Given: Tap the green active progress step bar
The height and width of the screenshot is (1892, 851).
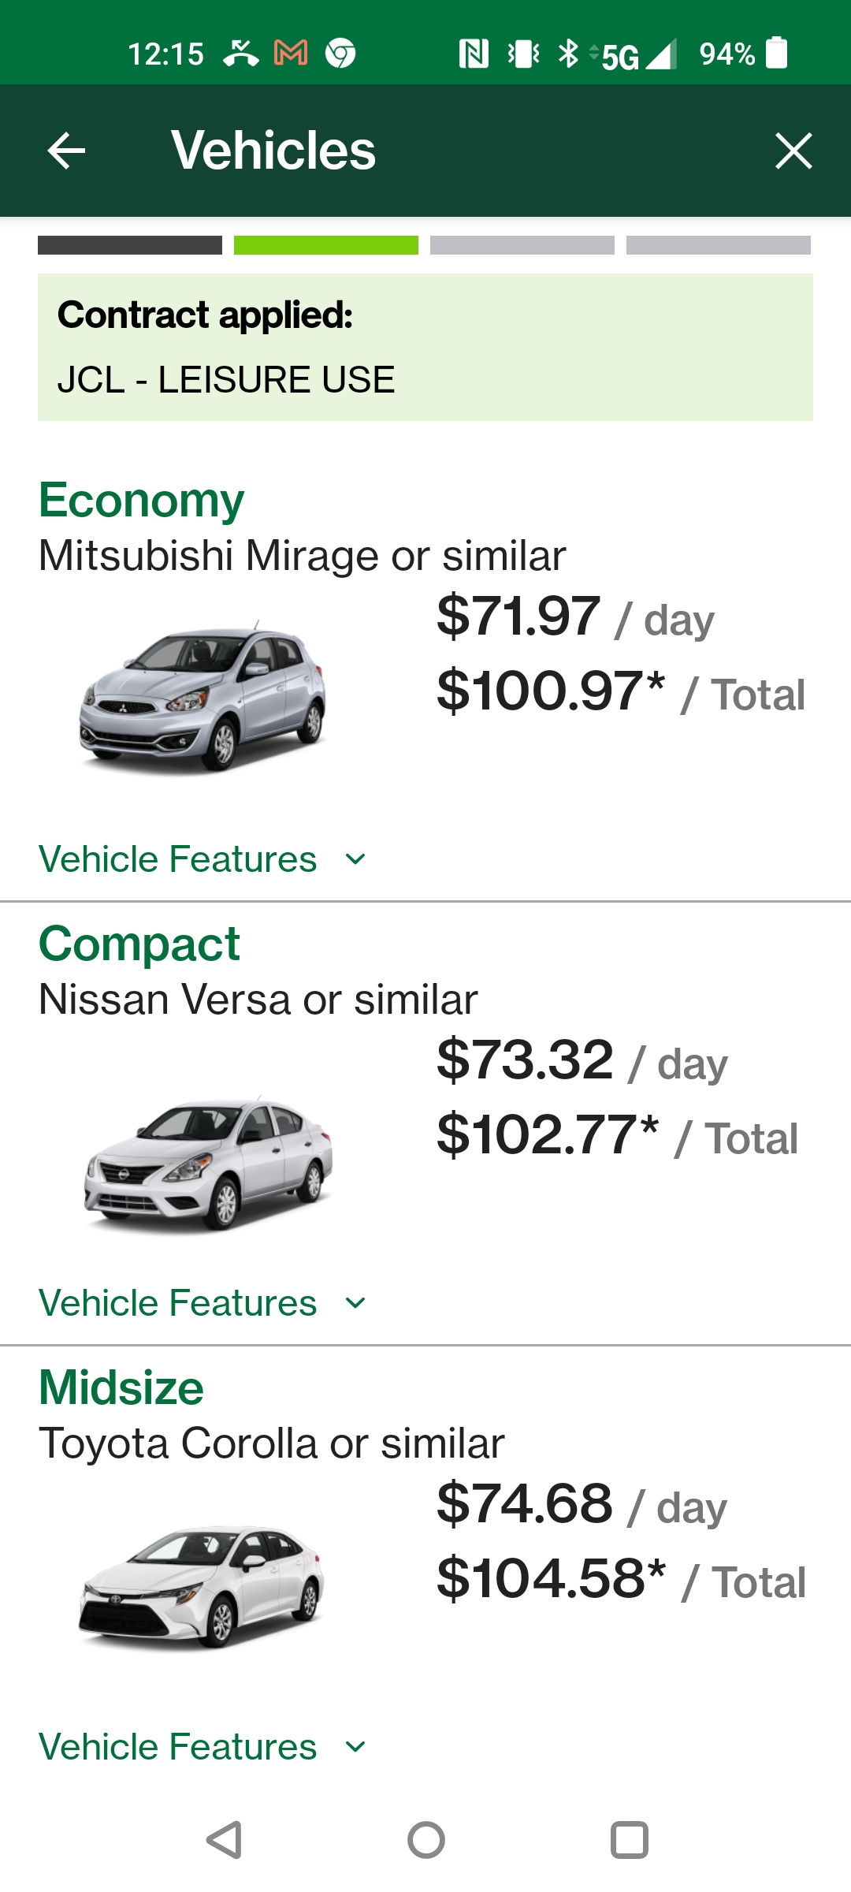Looking at the screenshot, I should coord(326,245).
